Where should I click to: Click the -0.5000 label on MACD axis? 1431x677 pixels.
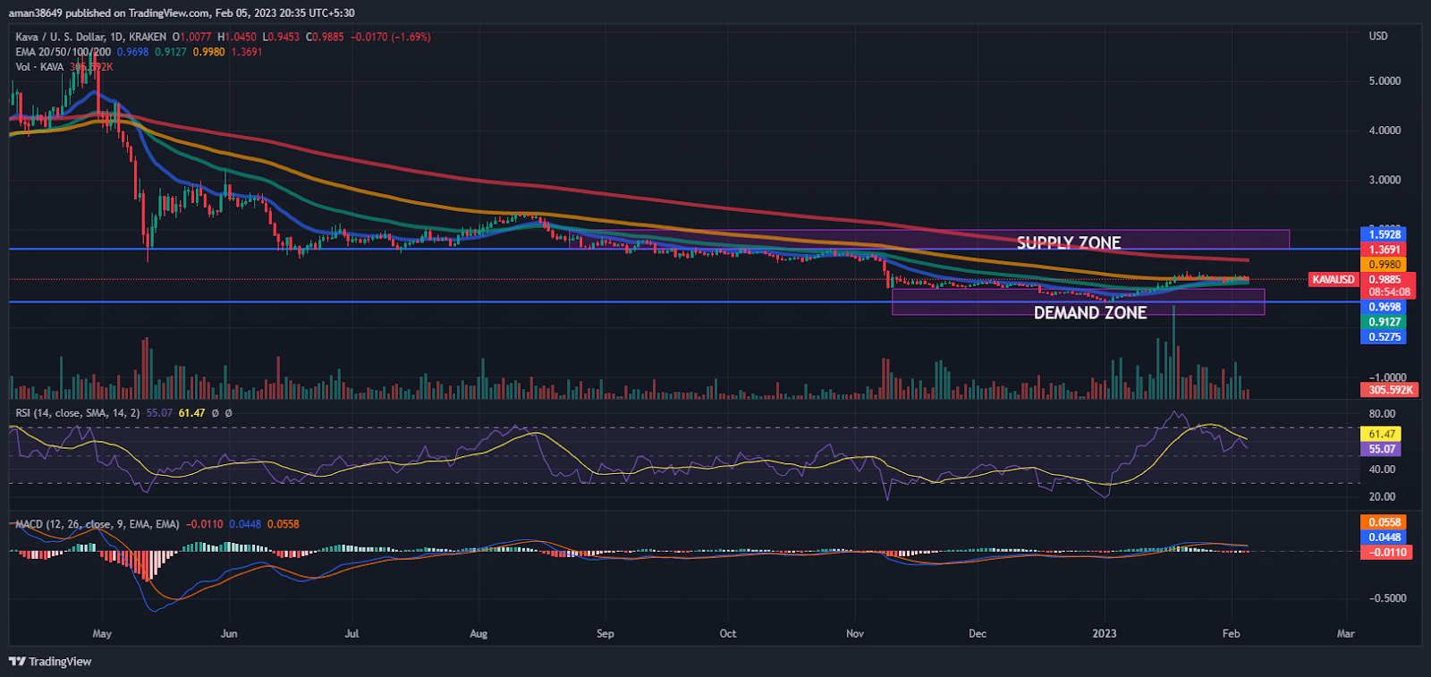(x=1387, y=598)
